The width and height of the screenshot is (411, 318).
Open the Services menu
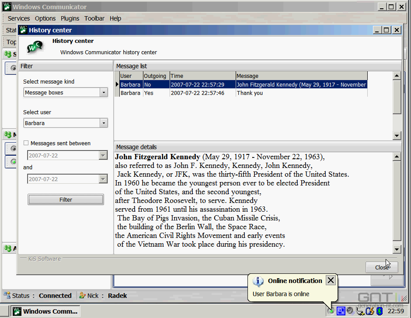pyautogui.click(x=18, y=18)
